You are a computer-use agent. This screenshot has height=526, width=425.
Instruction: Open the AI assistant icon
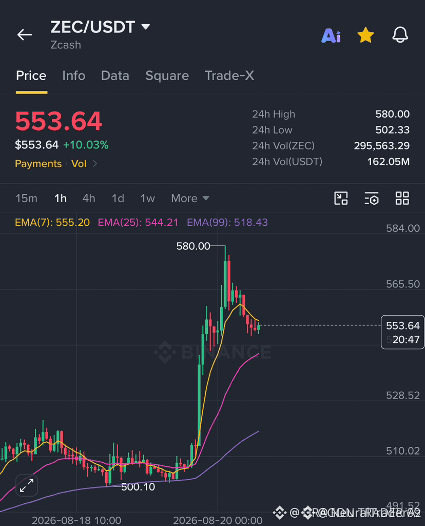[331, 35]
